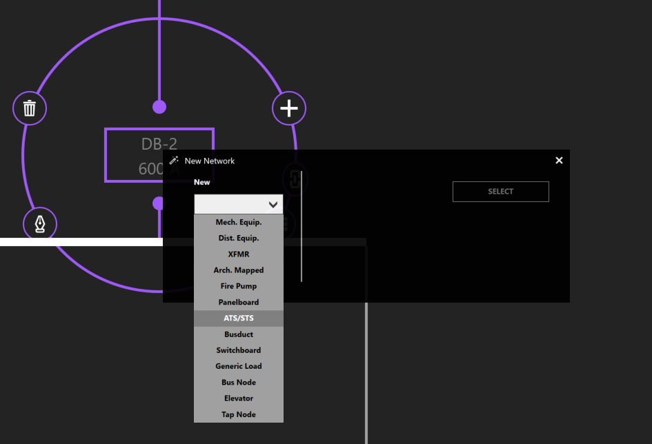Select Fire Pump from the dropdown
The height and width of the screenshot is (444, 652).
(239, 286)
